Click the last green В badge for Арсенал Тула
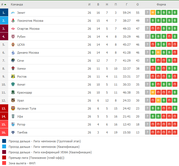Screen dimensions: 179x166 [175, 108]
